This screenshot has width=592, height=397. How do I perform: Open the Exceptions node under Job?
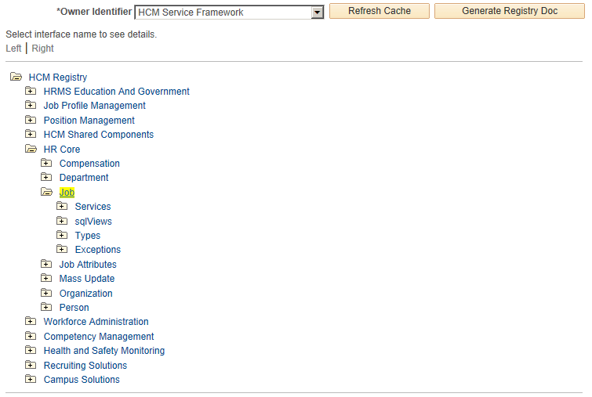pyautogui.click(x=98, y=250)
